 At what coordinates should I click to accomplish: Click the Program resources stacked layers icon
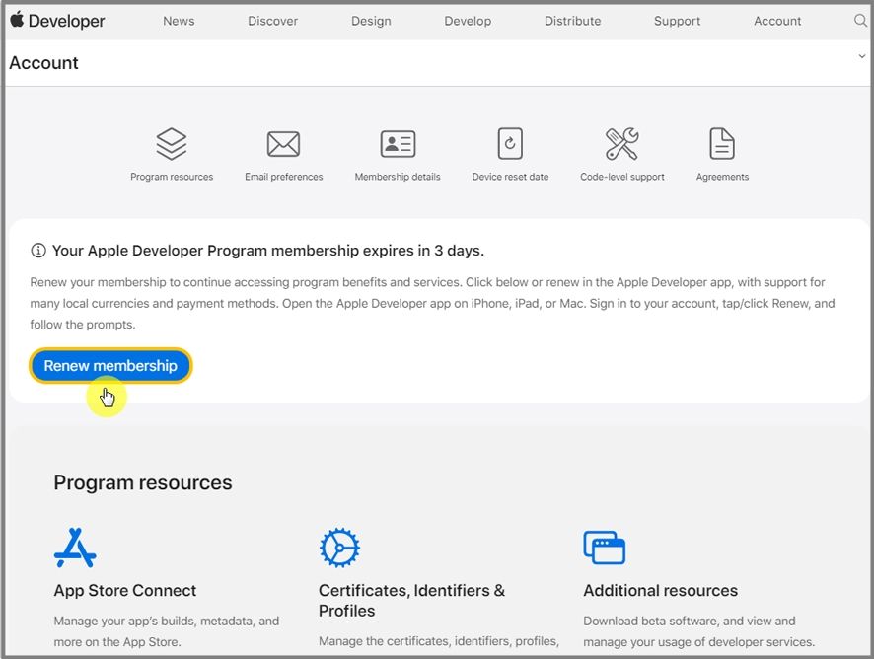click(172, 144)
